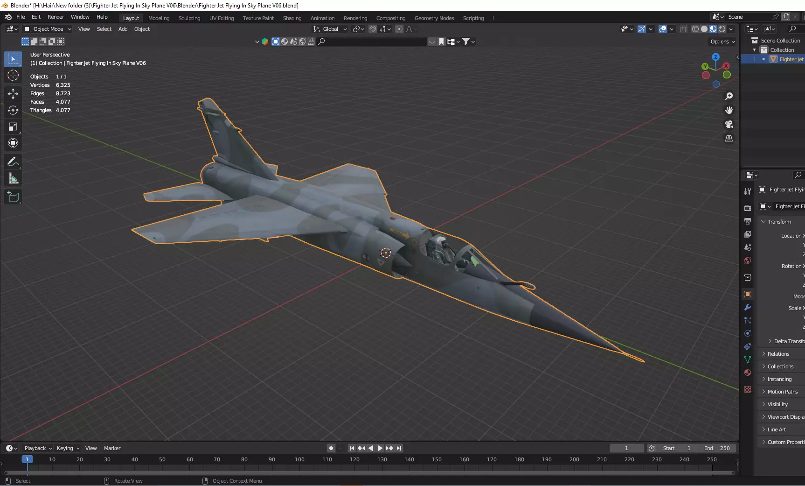
Task: Click the timeline End frame field
Action: point(717,448)
